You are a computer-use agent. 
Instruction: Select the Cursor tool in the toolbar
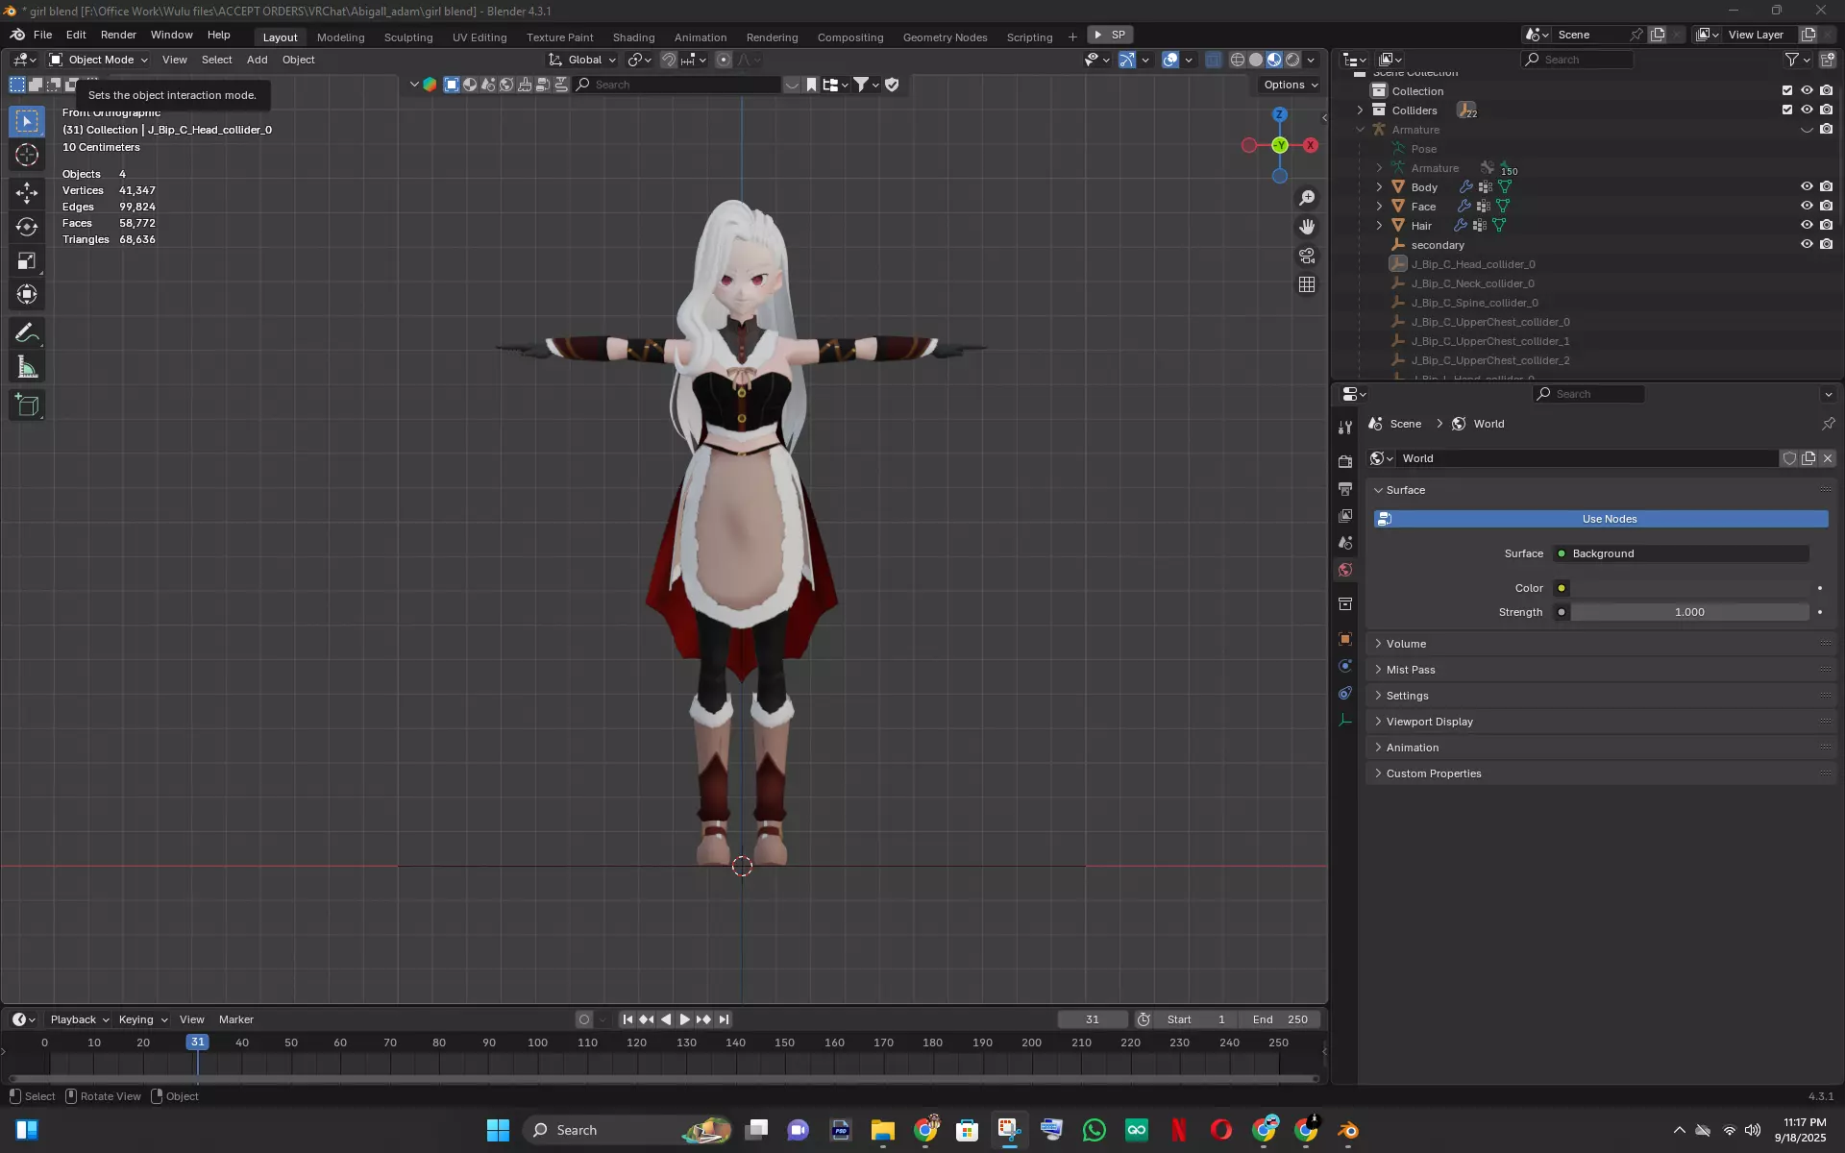pyautogui.click(x=27, y=156)
